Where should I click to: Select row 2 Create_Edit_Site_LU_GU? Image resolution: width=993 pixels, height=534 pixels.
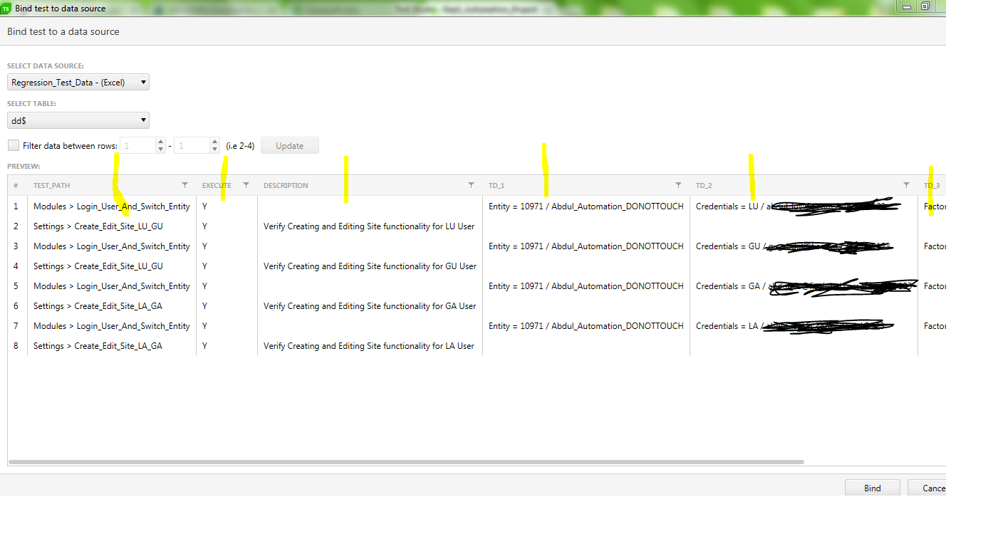tap(98, 226)
